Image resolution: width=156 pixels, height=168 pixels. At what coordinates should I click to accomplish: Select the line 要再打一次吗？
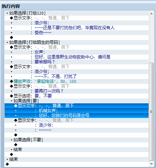[x=76, y=91]
